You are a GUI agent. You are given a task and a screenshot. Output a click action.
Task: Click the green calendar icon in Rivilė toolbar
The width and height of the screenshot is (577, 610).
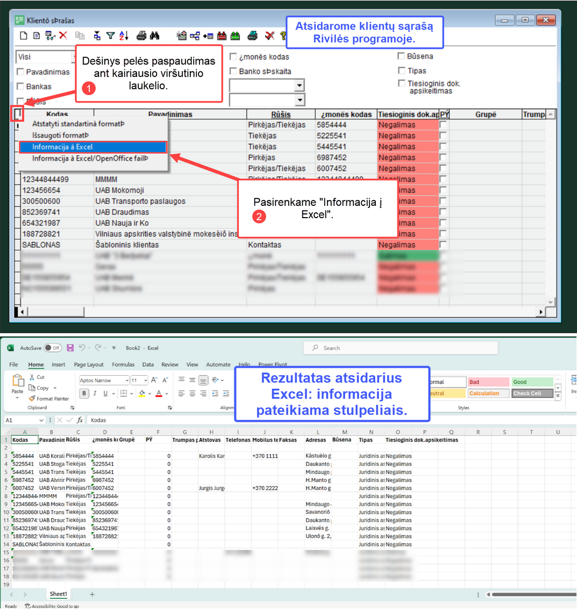[235, 36]
